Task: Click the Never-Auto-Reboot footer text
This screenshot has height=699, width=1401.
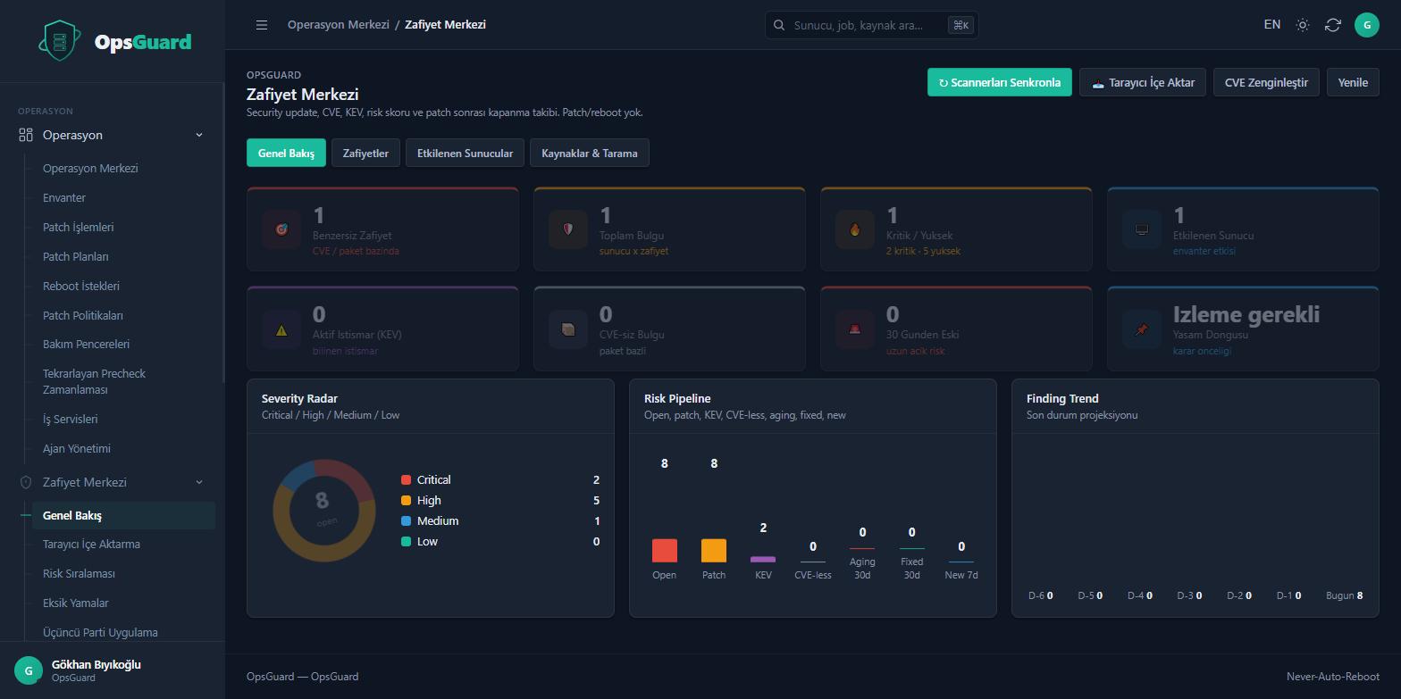Action: point(1333,677)
